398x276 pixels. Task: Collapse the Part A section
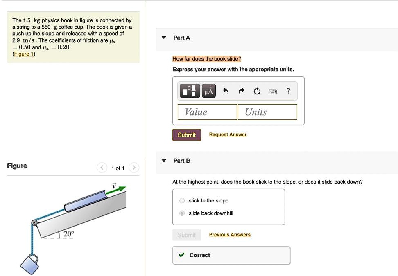[x=164, y=38]
